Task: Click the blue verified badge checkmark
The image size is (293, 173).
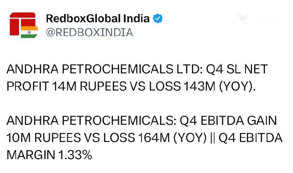Action: (158, 19)
